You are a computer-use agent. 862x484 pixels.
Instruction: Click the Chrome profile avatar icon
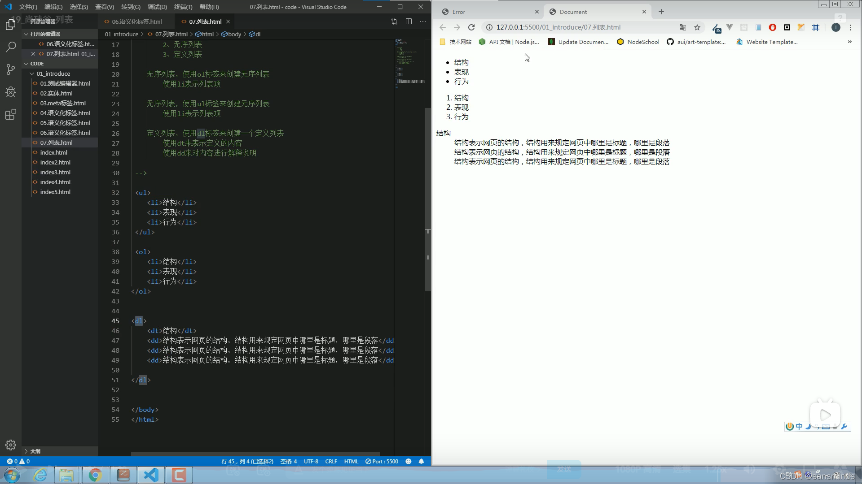(x=836, y=27)
